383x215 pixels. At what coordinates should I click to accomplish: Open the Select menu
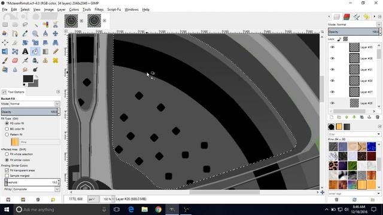tap(25, 10)
